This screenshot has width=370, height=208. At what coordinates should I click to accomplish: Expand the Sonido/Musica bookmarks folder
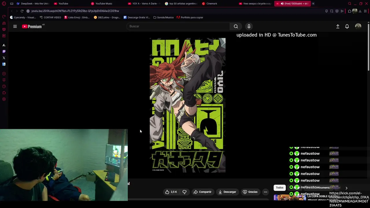(163, 17)
